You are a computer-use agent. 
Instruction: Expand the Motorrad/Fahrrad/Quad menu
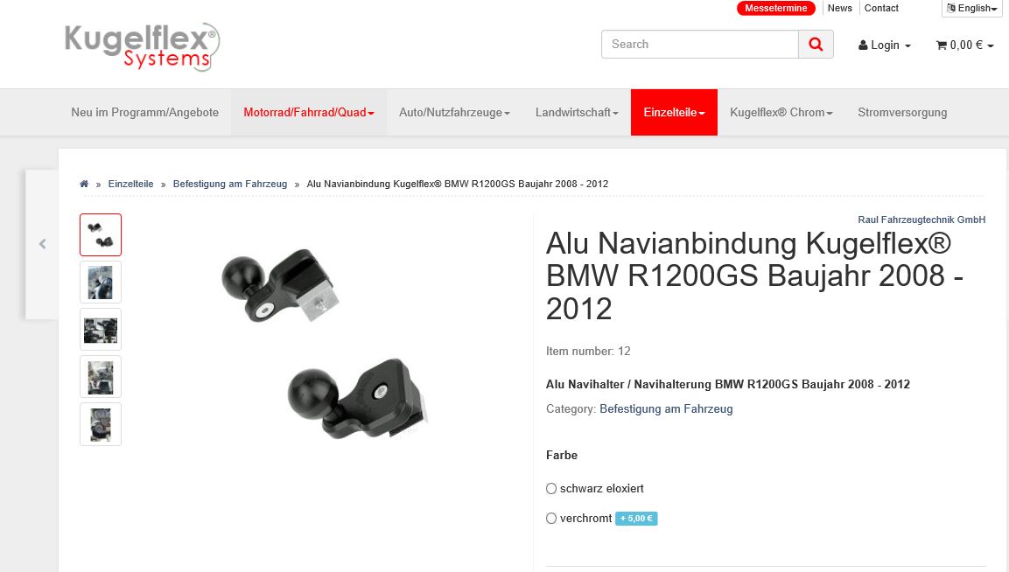309,113
